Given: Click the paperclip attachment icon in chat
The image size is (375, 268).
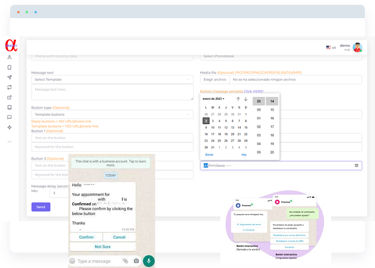Looking at the screenshot, I should (125, 261).
